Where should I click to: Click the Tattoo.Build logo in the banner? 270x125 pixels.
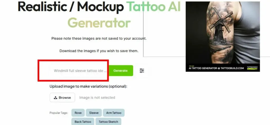coord(252,68)
